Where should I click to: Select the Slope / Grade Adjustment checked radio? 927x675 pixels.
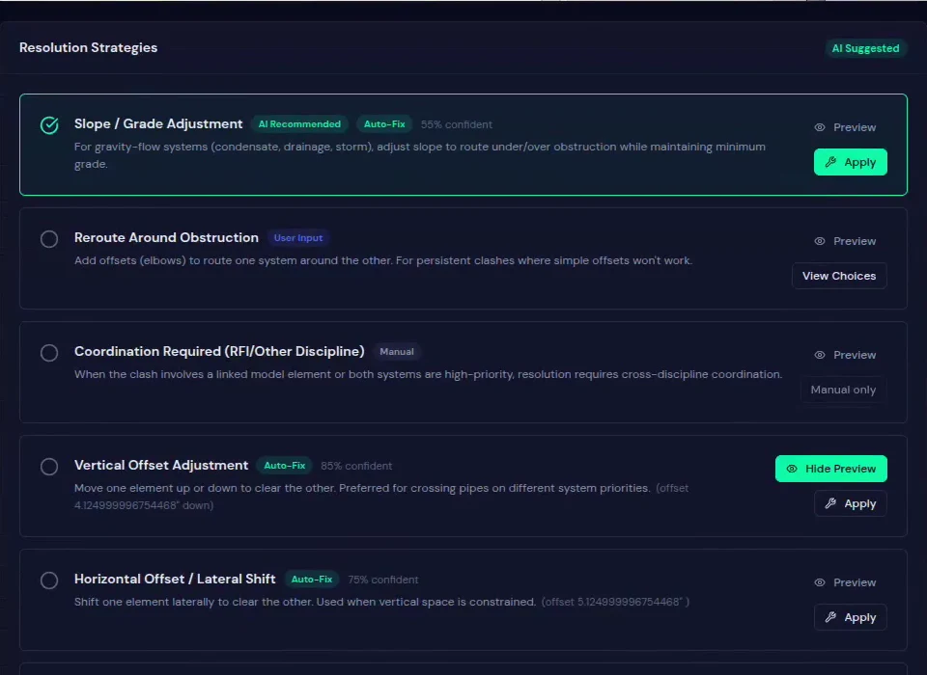tap(49, 125)
